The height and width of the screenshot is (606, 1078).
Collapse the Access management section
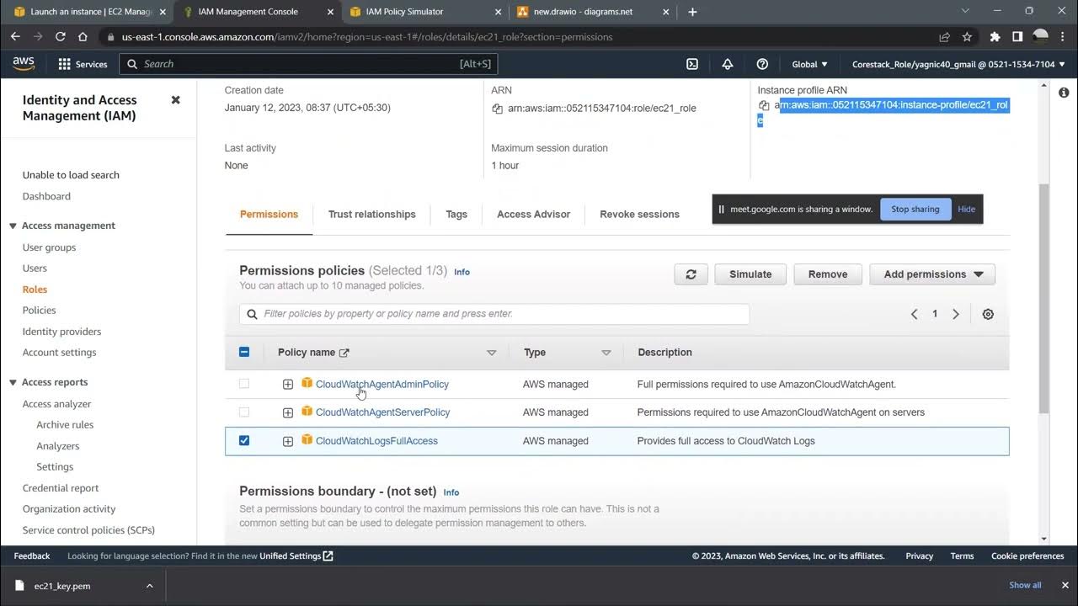13,226
